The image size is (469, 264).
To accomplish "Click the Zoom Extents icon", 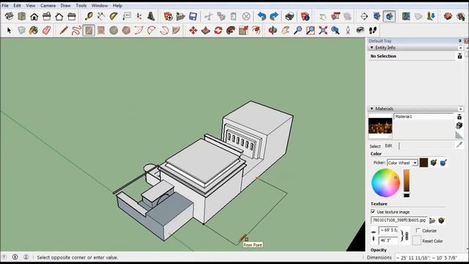I will [x=323, y=30].
